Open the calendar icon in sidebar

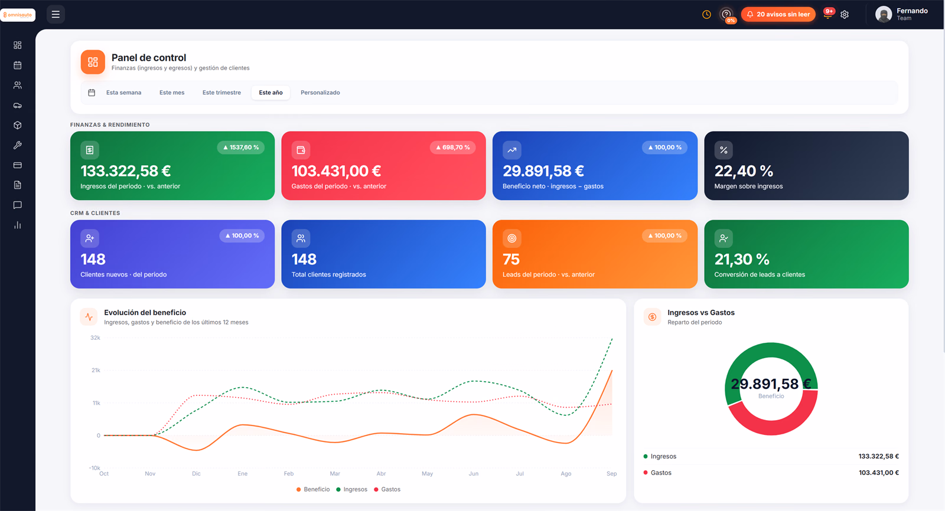click(18, 65)
